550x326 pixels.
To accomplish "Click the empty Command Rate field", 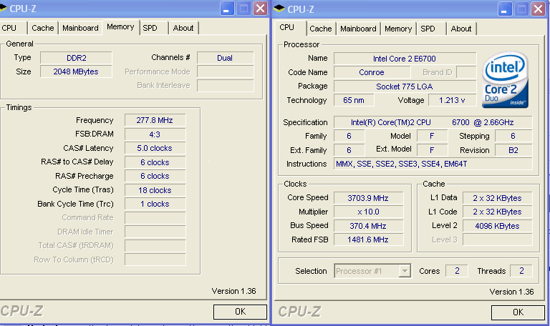I will tap(155, 218).
